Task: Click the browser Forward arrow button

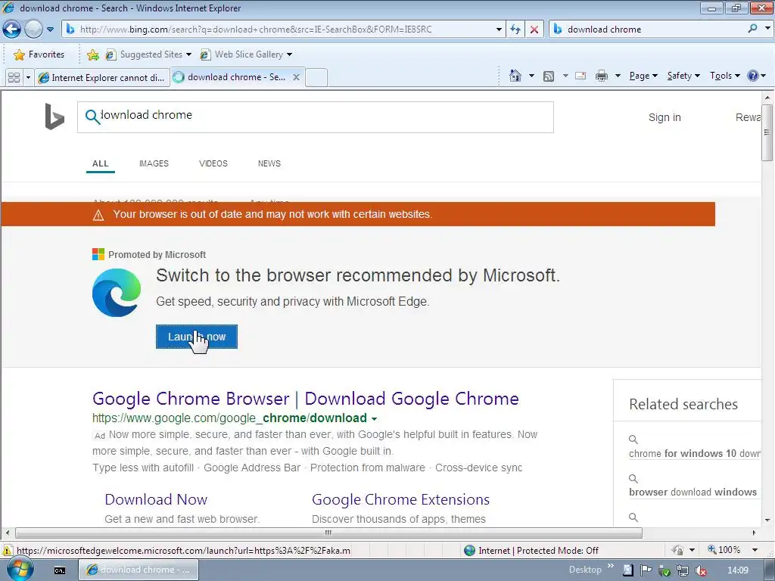Action: click(33, 30)
